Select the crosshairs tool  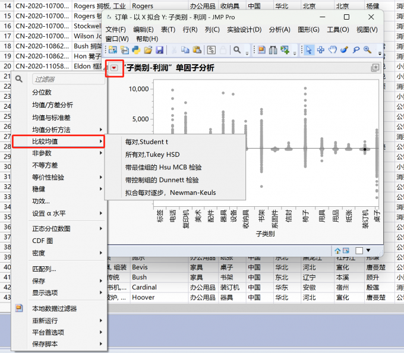(x=321, y=50)
